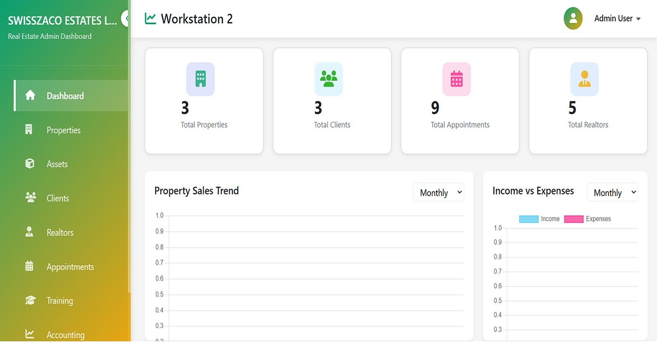Image resolution: width=658 pixels, height=343 pixels.
Task: Click the chart icon beside Workstation 2
Action: coord(150,19)
